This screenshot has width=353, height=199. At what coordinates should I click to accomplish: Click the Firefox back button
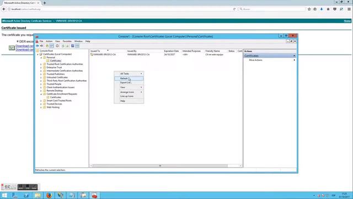(x=4, y=9)
